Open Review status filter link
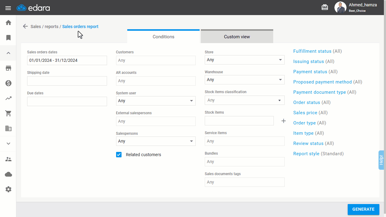 pyautogui.click(x=308, y=143)
